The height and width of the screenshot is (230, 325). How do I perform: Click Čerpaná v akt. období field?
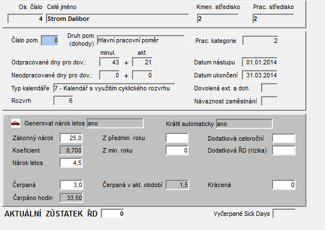coord(177,185)
